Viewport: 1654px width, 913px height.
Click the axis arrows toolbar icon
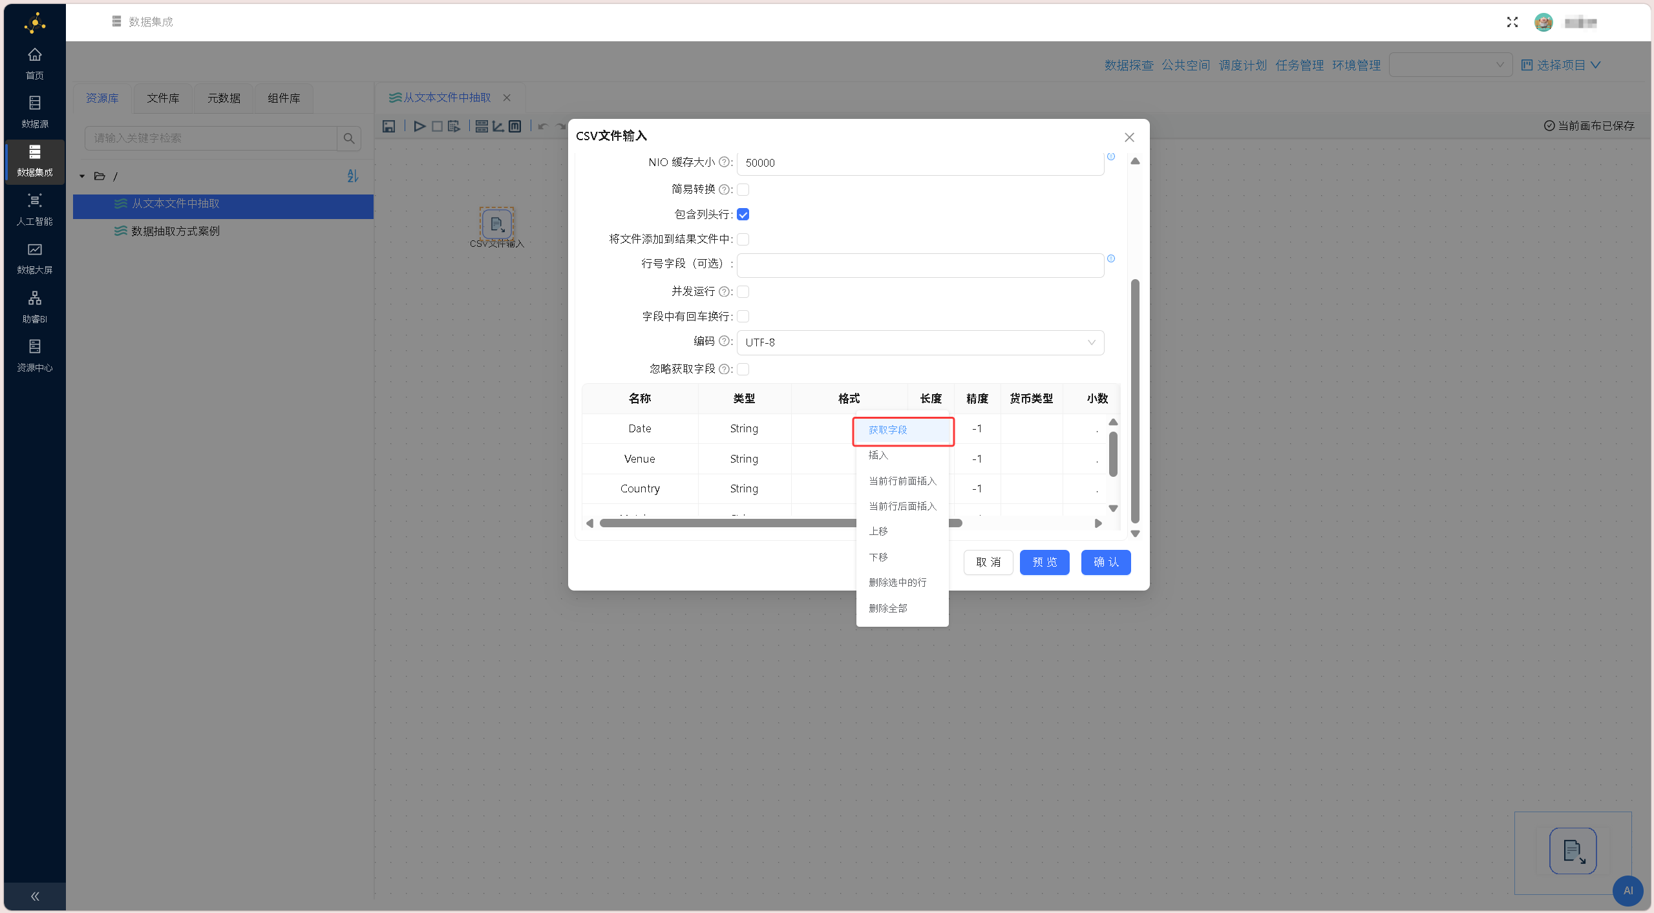click(498, 127)
